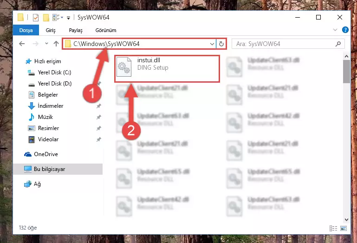Maximize the SysWOW64 window
This screenshot has width=357, height=243.
pos(318,17)
